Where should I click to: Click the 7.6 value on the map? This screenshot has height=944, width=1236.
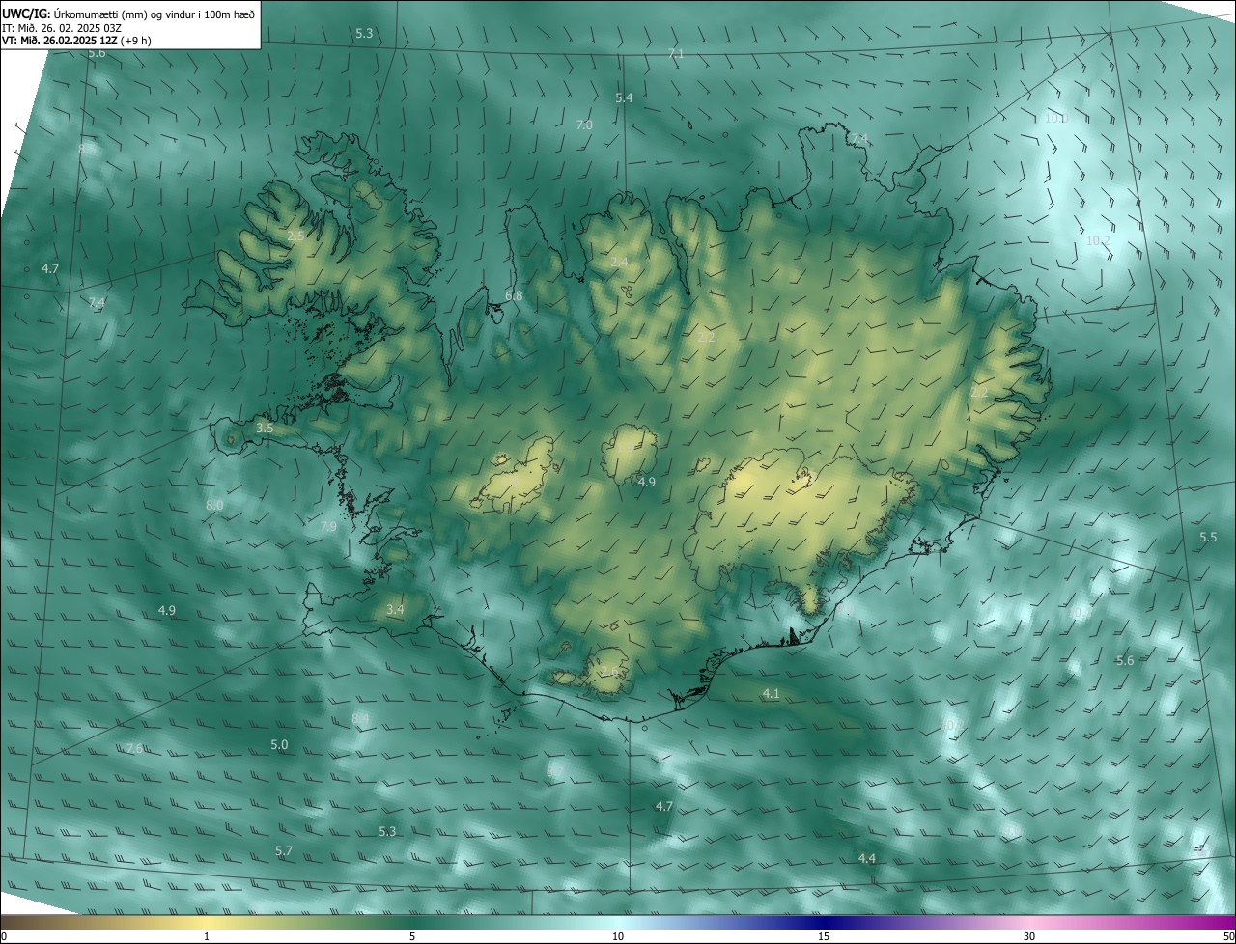(x=134, y=749)
